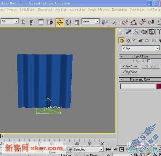Select the Select Object arrow tool

pyautogui.click(x=24, y=23)
